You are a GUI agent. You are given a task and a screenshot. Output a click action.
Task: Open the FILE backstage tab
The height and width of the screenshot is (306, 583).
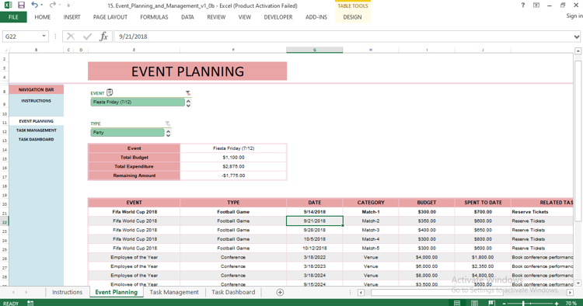(x=13, y=17)
